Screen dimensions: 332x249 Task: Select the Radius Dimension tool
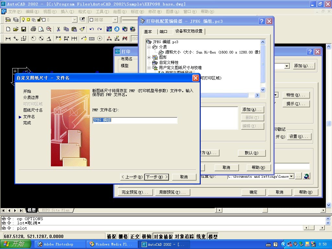coord(33,39)
